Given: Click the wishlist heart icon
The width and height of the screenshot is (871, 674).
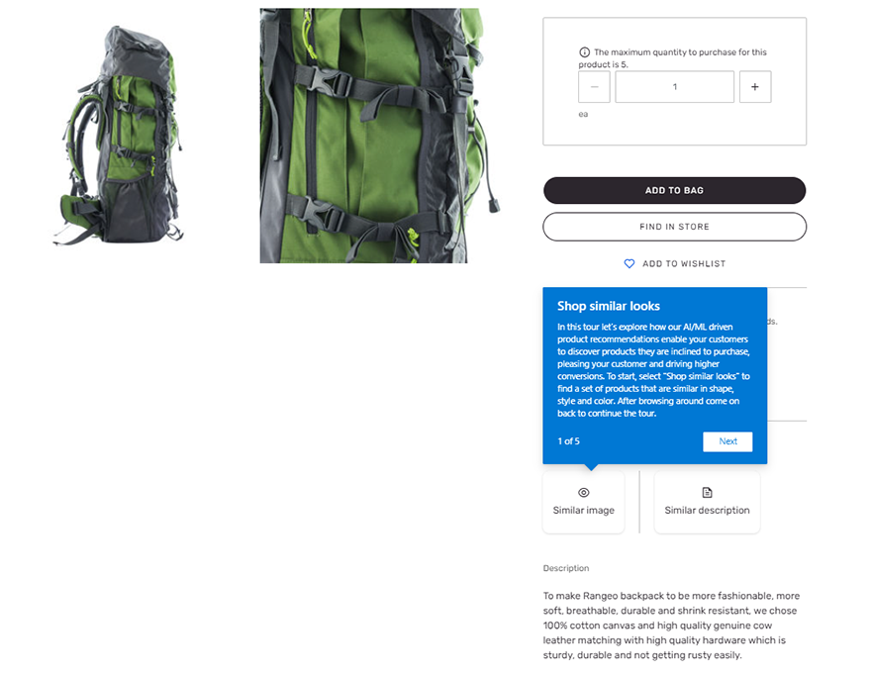Looking at the screenshot, I should pos(629,264).
